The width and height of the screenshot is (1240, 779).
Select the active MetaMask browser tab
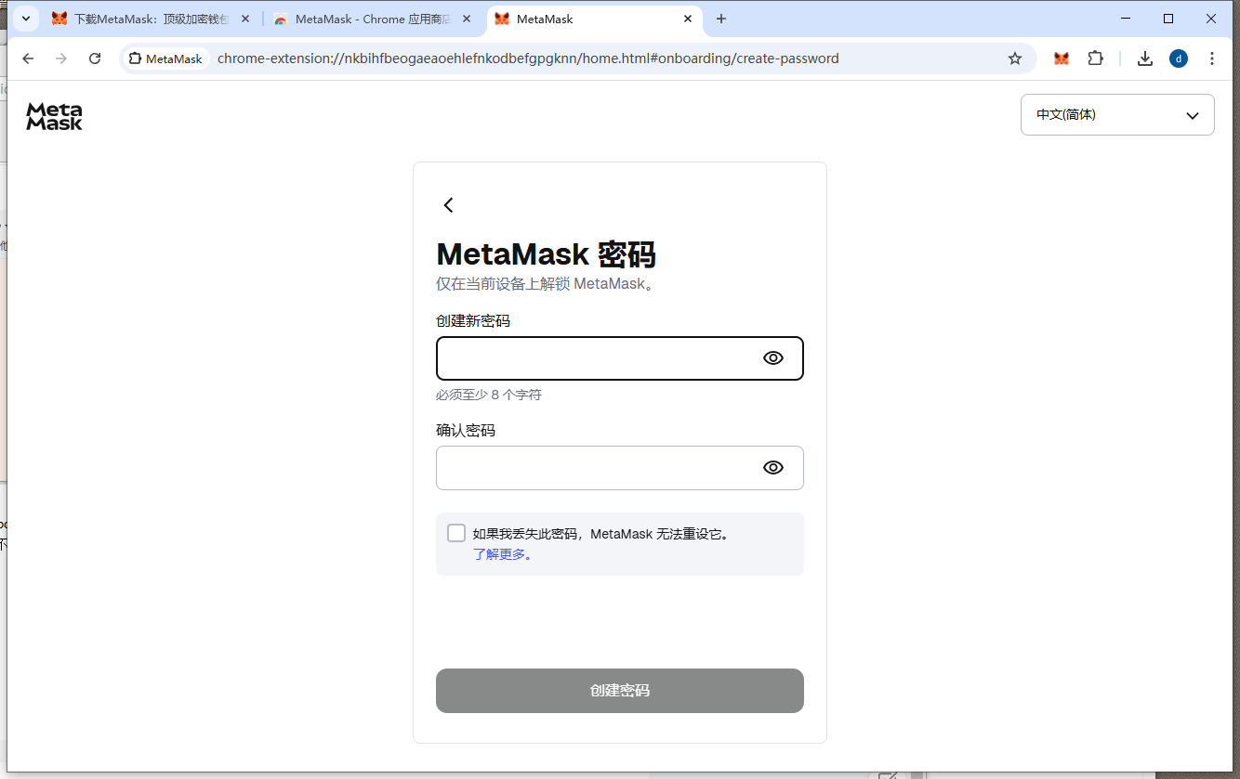(x=594, y=19)
